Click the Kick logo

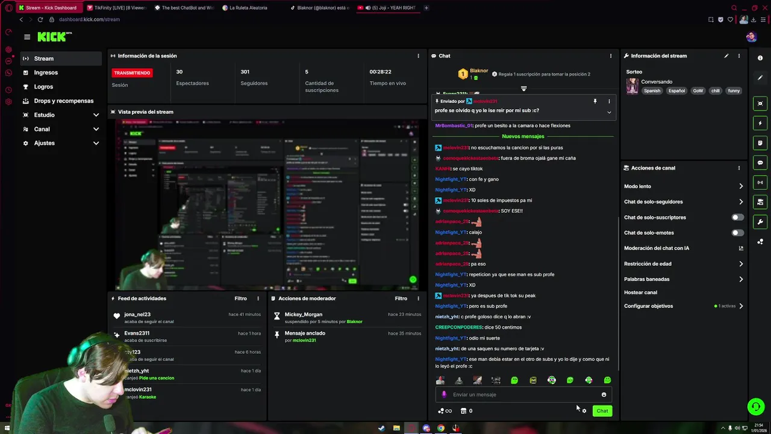(54, 37)
